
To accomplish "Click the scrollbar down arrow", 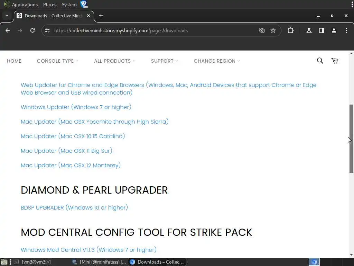I will (x=351, y=255).
